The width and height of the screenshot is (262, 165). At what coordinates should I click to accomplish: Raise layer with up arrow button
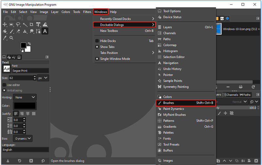224,161
